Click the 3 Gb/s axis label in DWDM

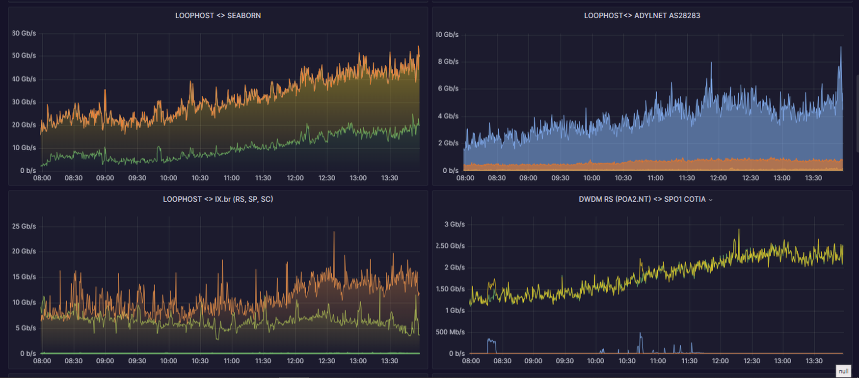point(454,224)
